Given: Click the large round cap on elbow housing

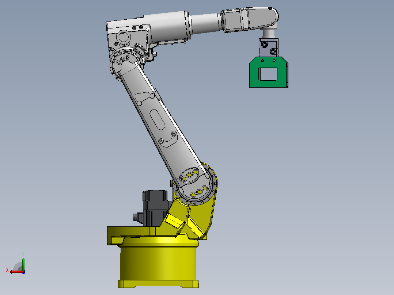Looking at the screenshot, I should tap(124, 37).
